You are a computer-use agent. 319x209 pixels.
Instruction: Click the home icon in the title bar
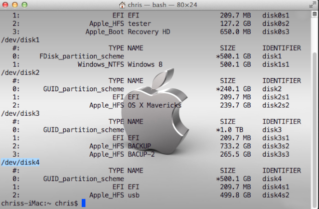tap(122, 5)
